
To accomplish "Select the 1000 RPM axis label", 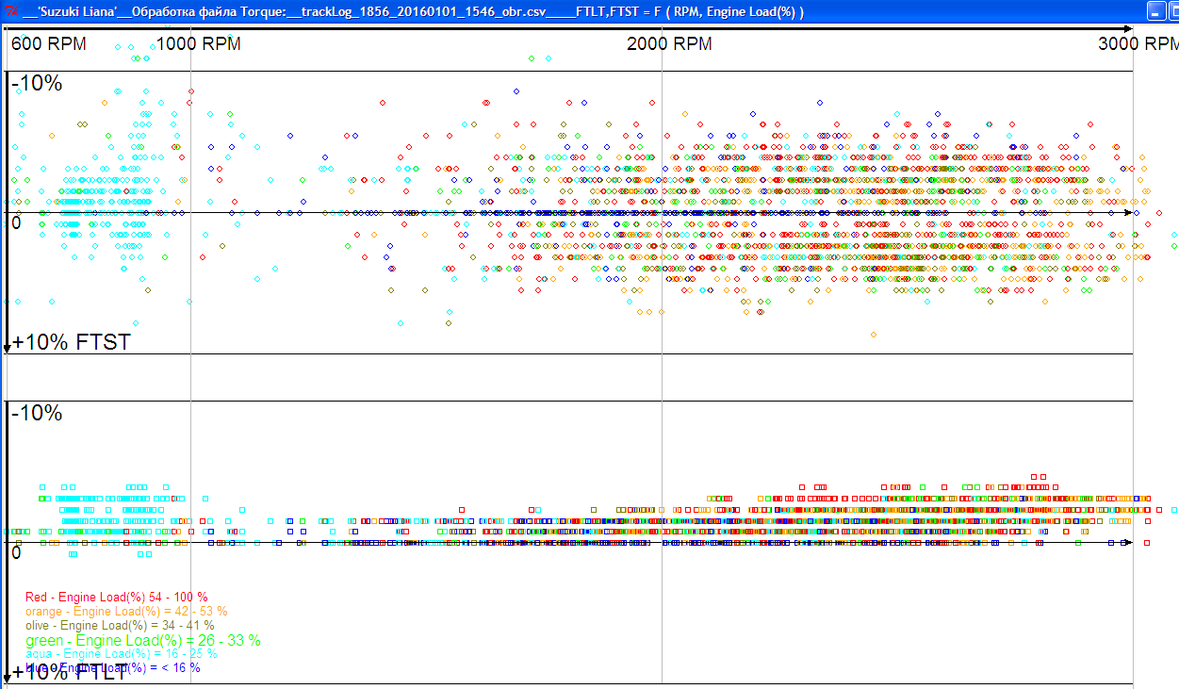I will (x=198, y=44).
